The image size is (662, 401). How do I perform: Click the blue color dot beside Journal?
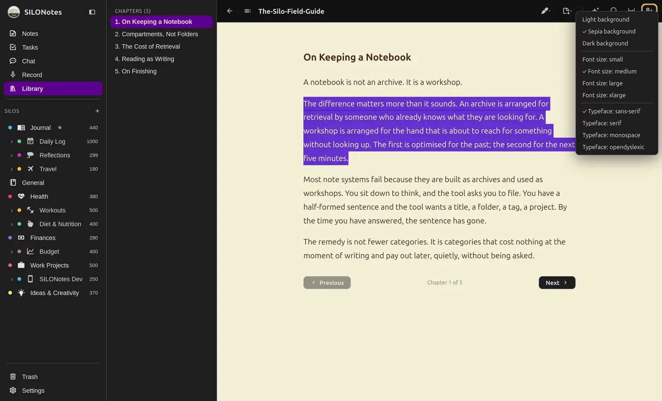tap(10, 128)
